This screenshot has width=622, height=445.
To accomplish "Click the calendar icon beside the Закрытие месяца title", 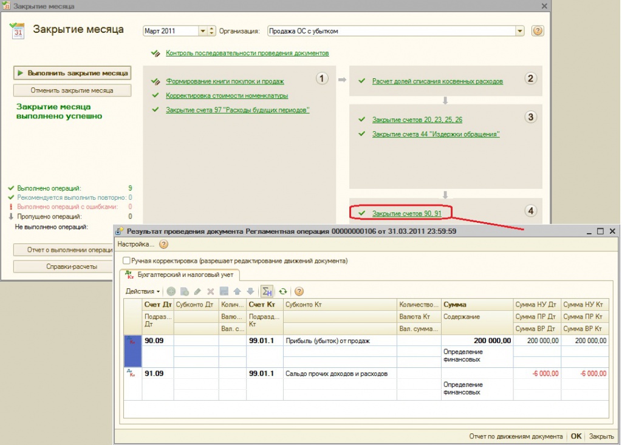I will point(16,30).
